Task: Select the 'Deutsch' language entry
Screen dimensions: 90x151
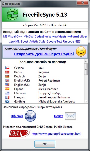Action: [x=19, y=76]
